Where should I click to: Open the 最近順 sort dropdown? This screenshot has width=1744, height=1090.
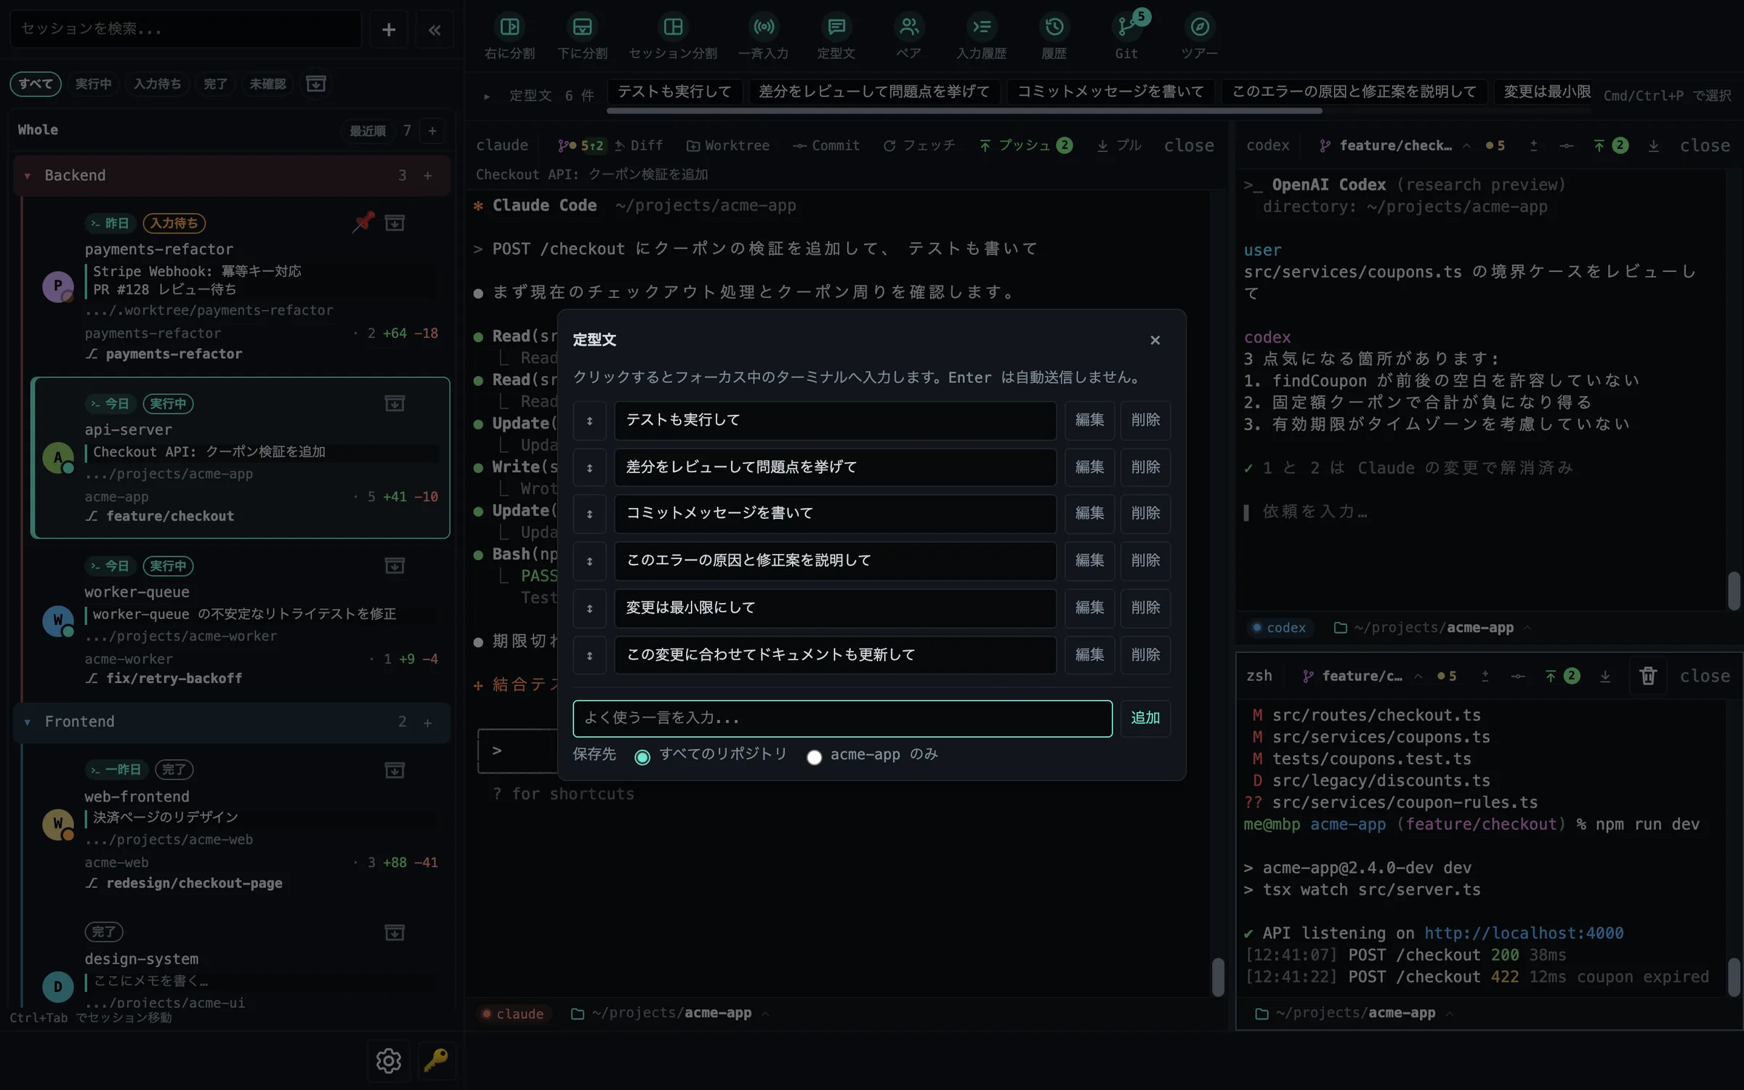click(367, 131)
